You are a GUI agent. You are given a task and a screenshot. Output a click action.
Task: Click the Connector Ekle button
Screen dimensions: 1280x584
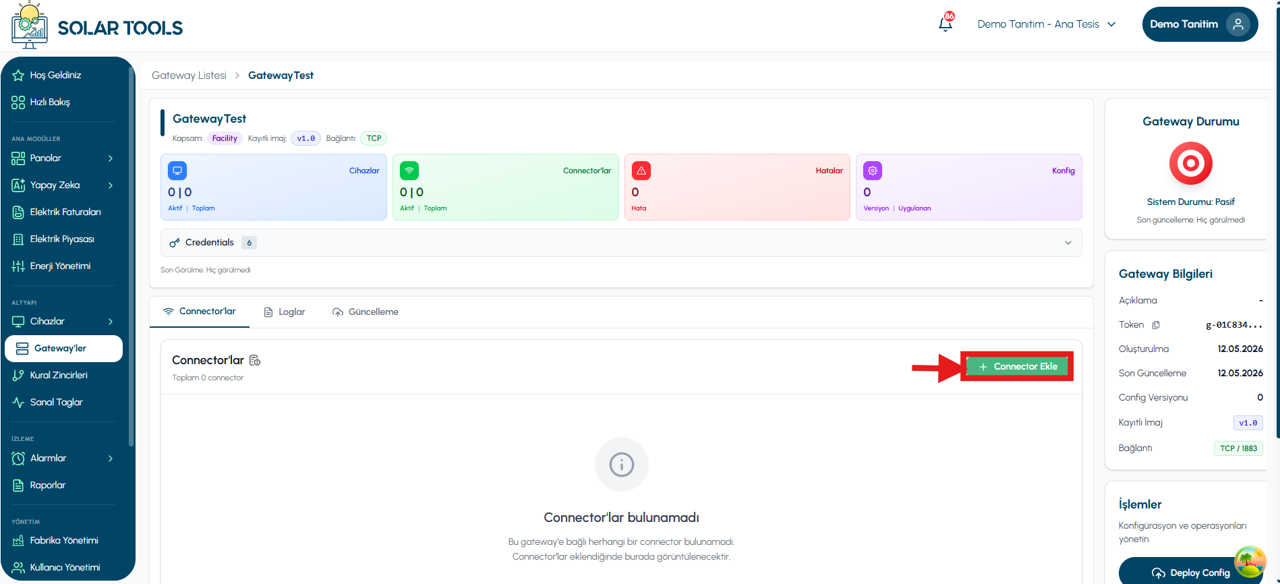point(1017,366)
